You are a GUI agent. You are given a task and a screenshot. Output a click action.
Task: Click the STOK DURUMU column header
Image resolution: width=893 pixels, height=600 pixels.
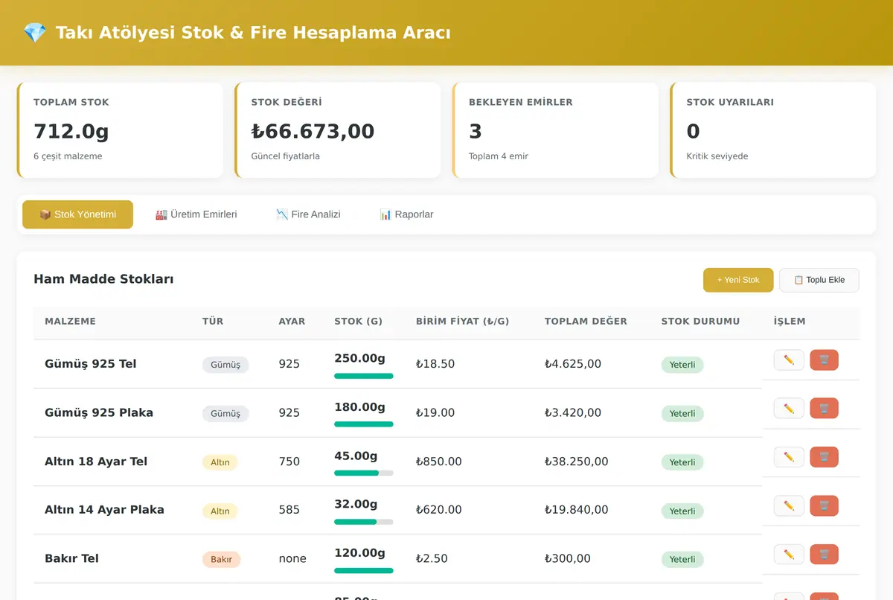(x=700, y=322)
